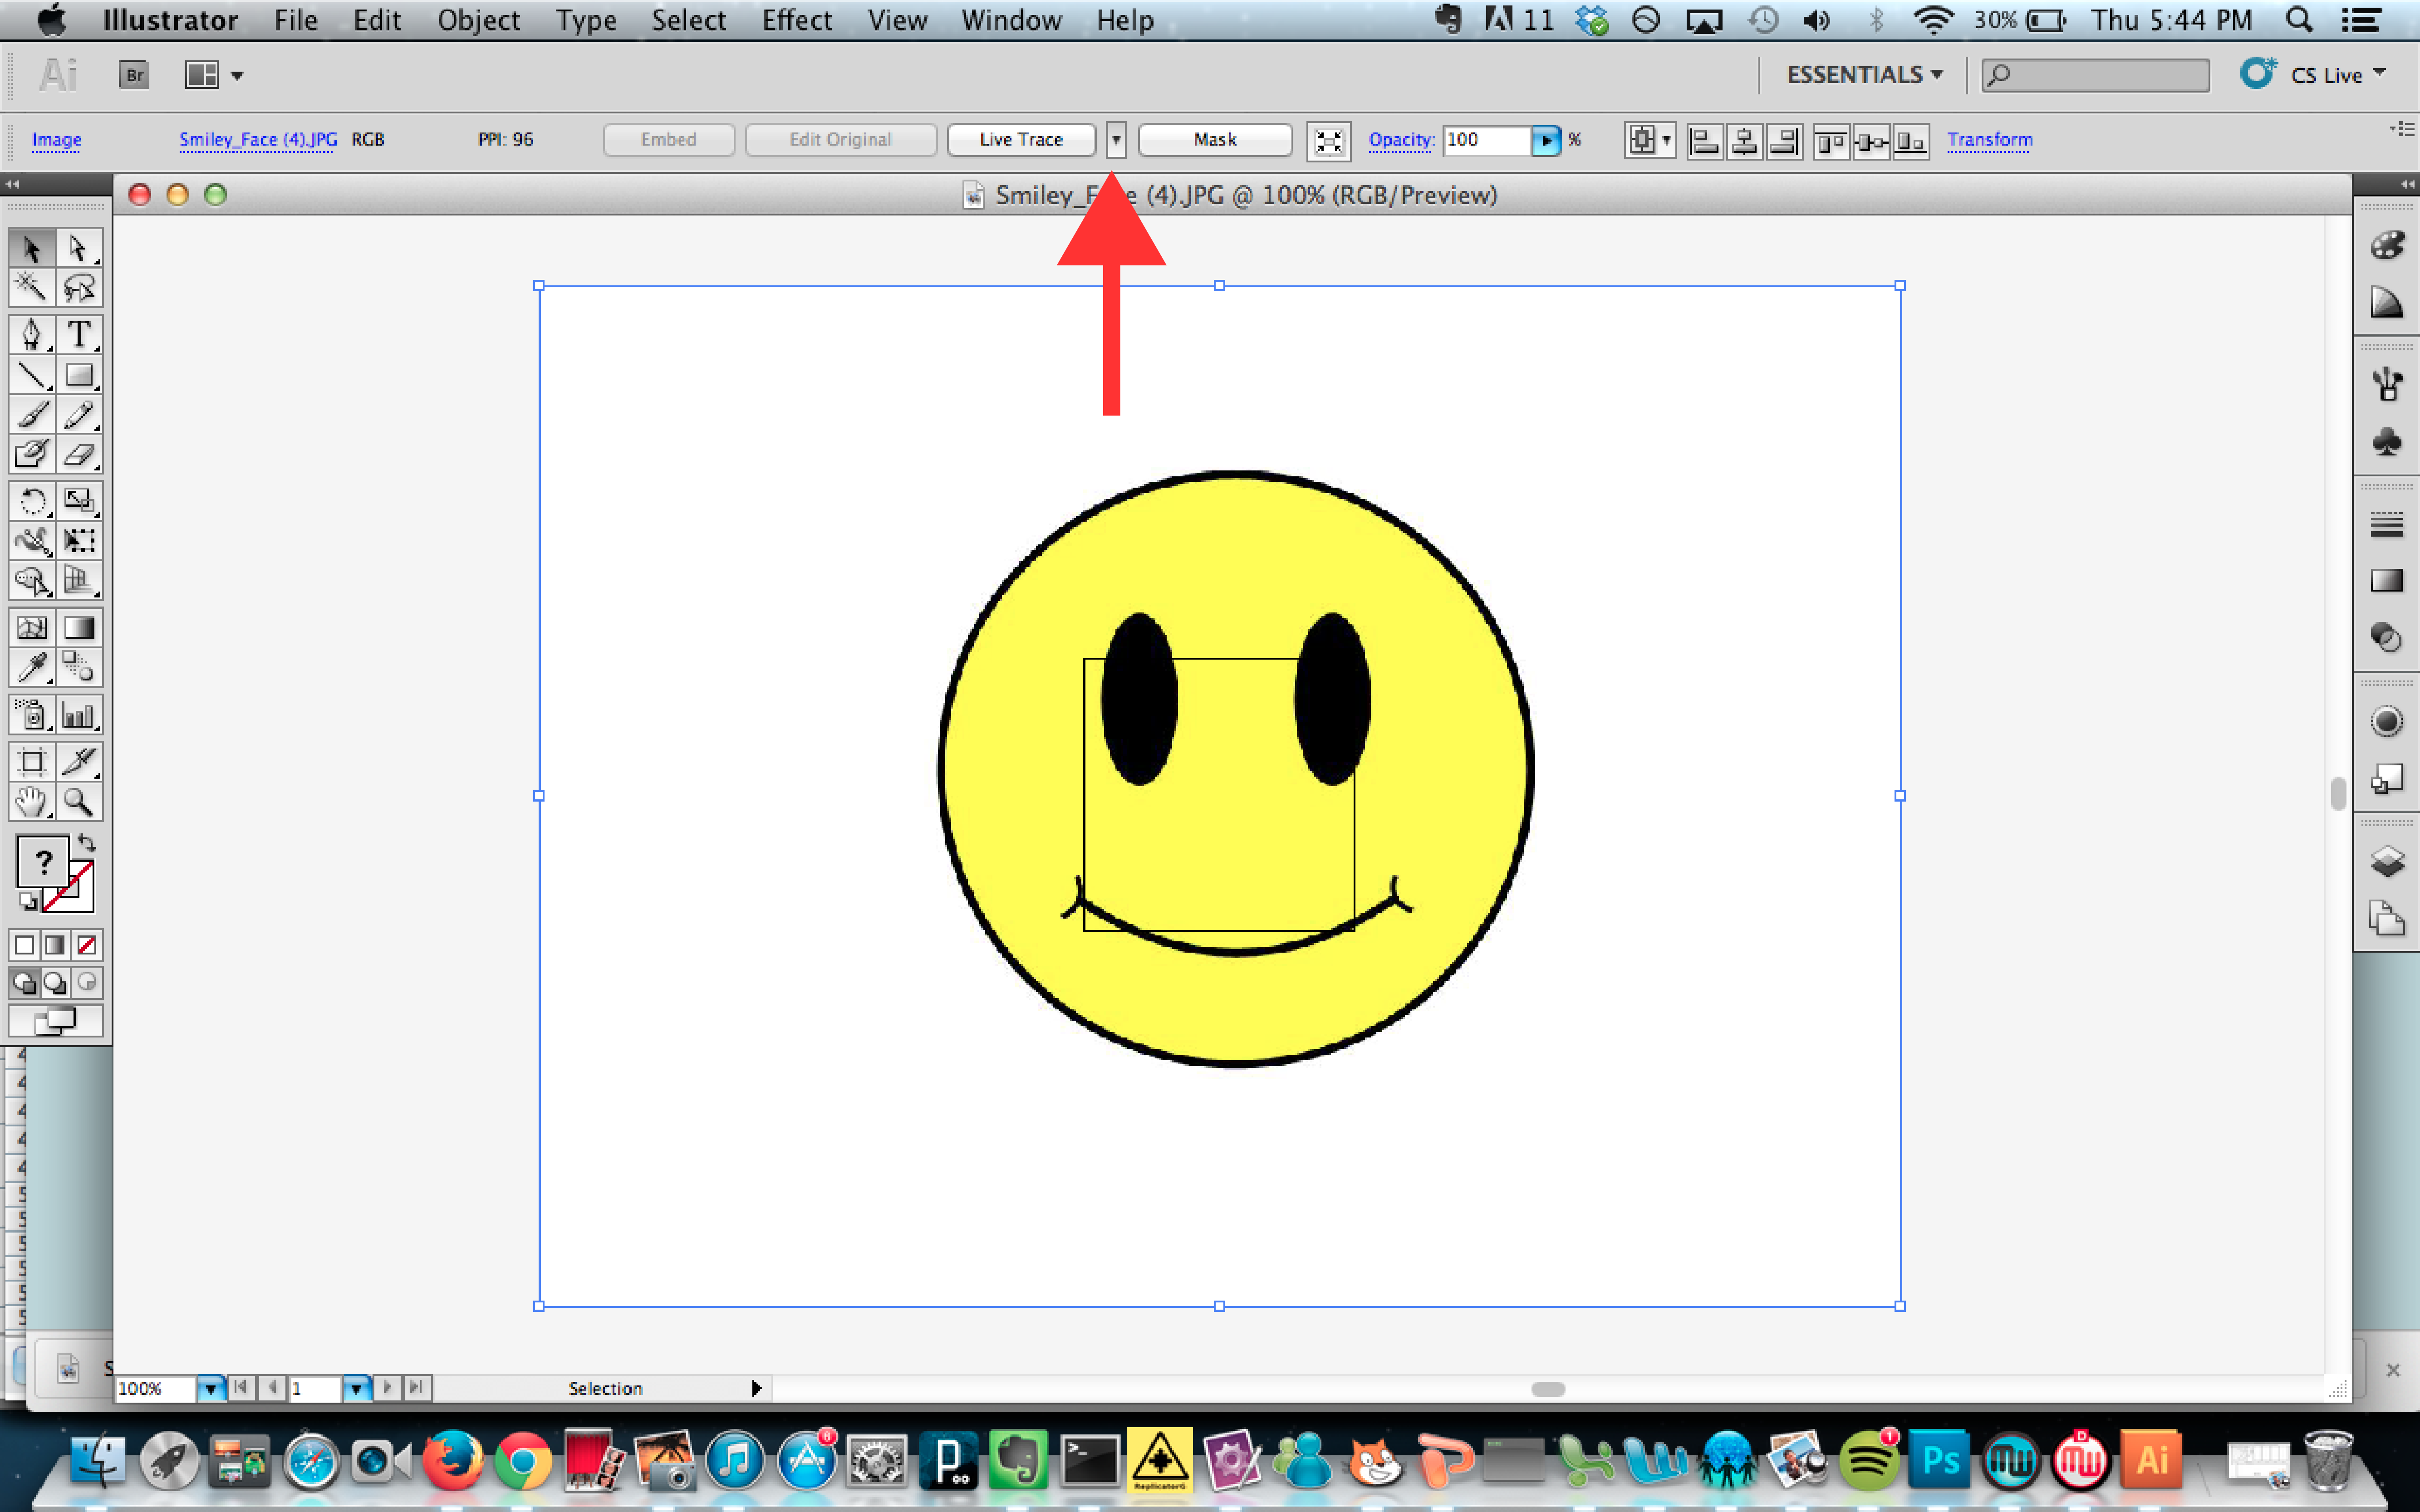2420x1512 pixels.
Task: Select the Type tool
Action: pos(80,335)
